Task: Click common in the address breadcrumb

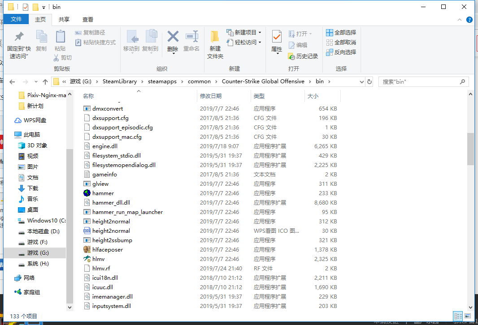Action: [x=199, y=81]
